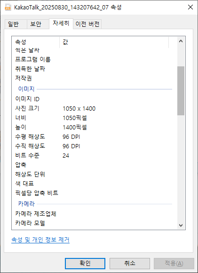Image resolution: width=198 pixels, height=273 pixels.
Task: Click the 확인 button
Action: (85, 264)
